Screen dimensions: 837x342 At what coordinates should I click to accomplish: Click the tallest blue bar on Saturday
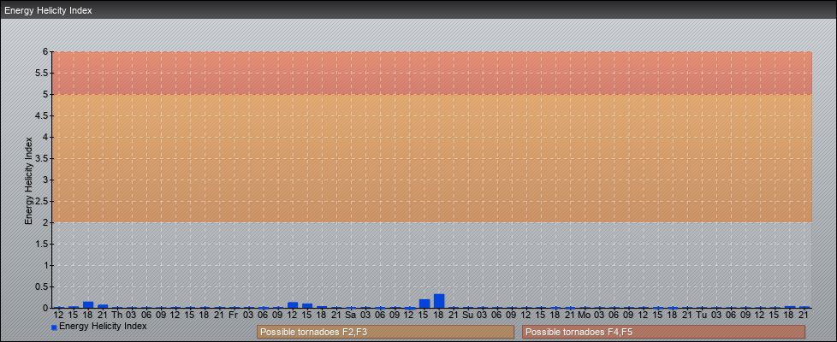439,301
